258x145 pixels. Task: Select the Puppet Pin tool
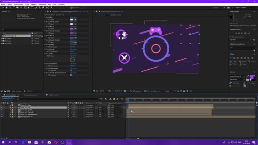(51, 8)
